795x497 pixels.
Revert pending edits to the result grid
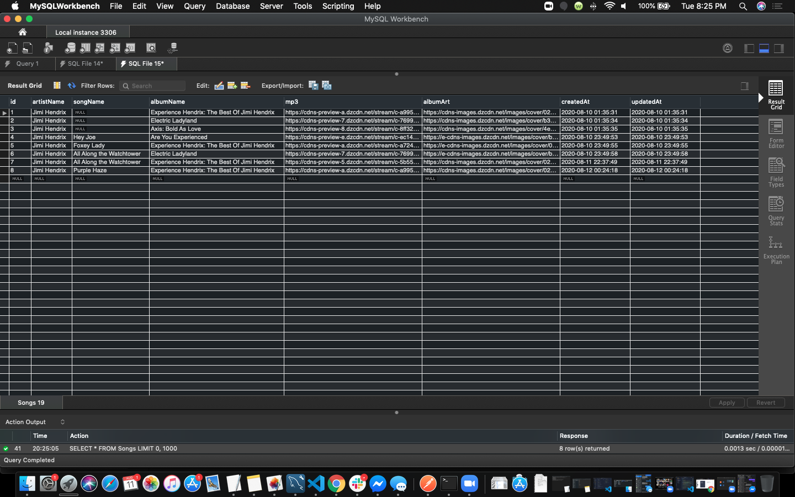point(766,403)
